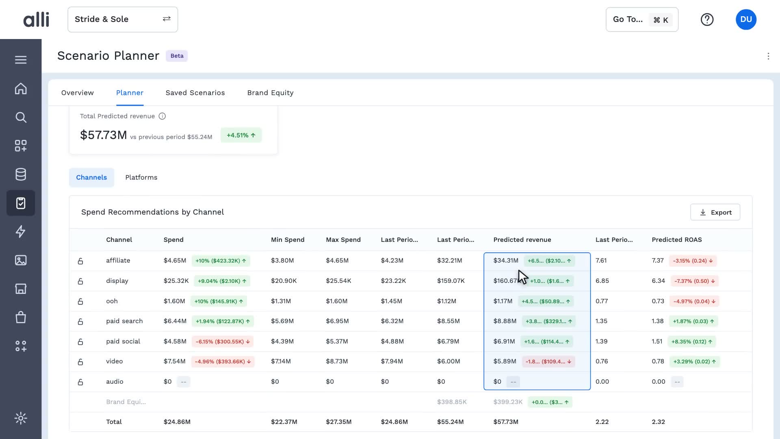The height and width of the screenshot is (439, 780).
Task: Toggle the lock for the display row
Action: coord(80,281)
